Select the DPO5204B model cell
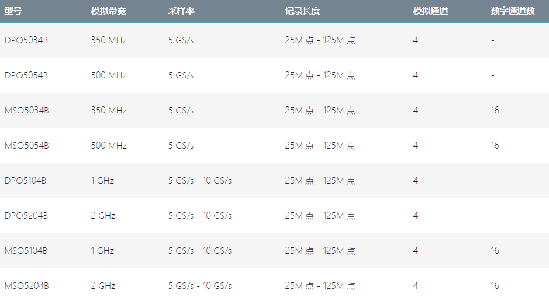 [x=26, y=216]
